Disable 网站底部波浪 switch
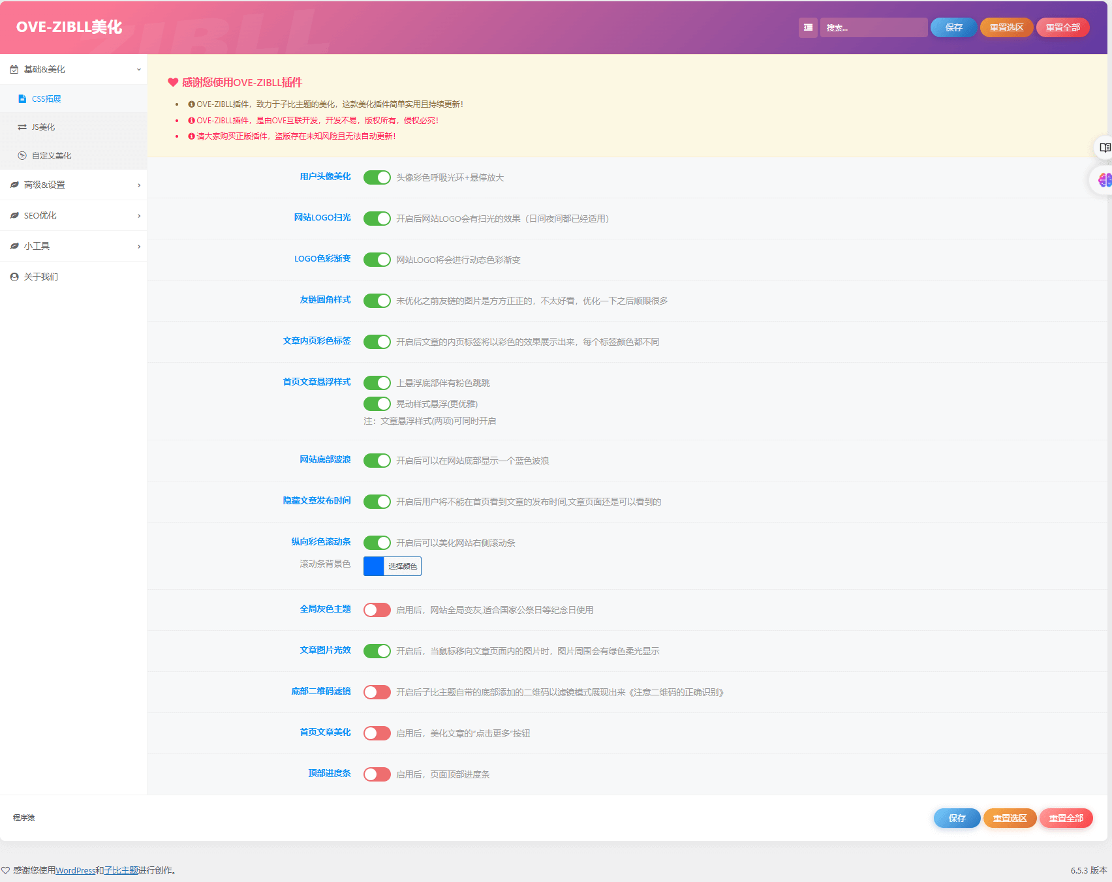This screenshot has width=1112, height=882. 377,461
